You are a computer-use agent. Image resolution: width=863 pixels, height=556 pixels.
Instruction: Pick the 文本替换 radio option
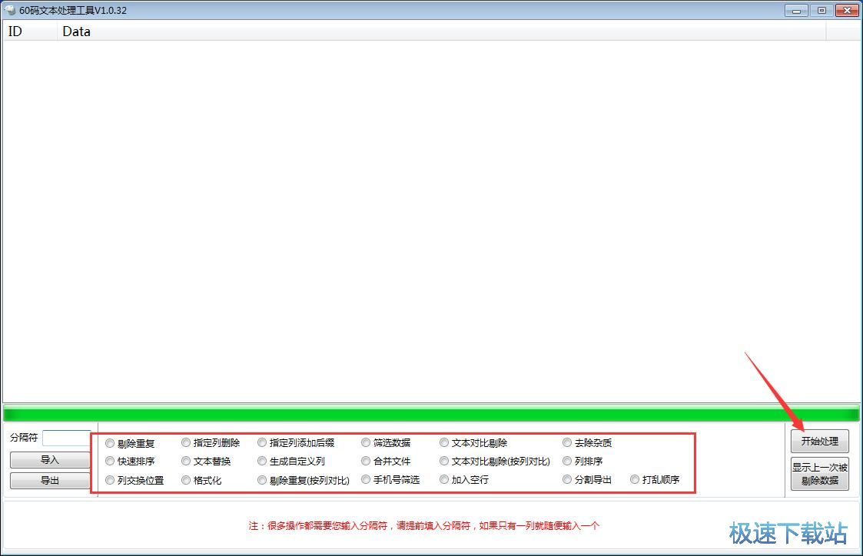point(186,462)
